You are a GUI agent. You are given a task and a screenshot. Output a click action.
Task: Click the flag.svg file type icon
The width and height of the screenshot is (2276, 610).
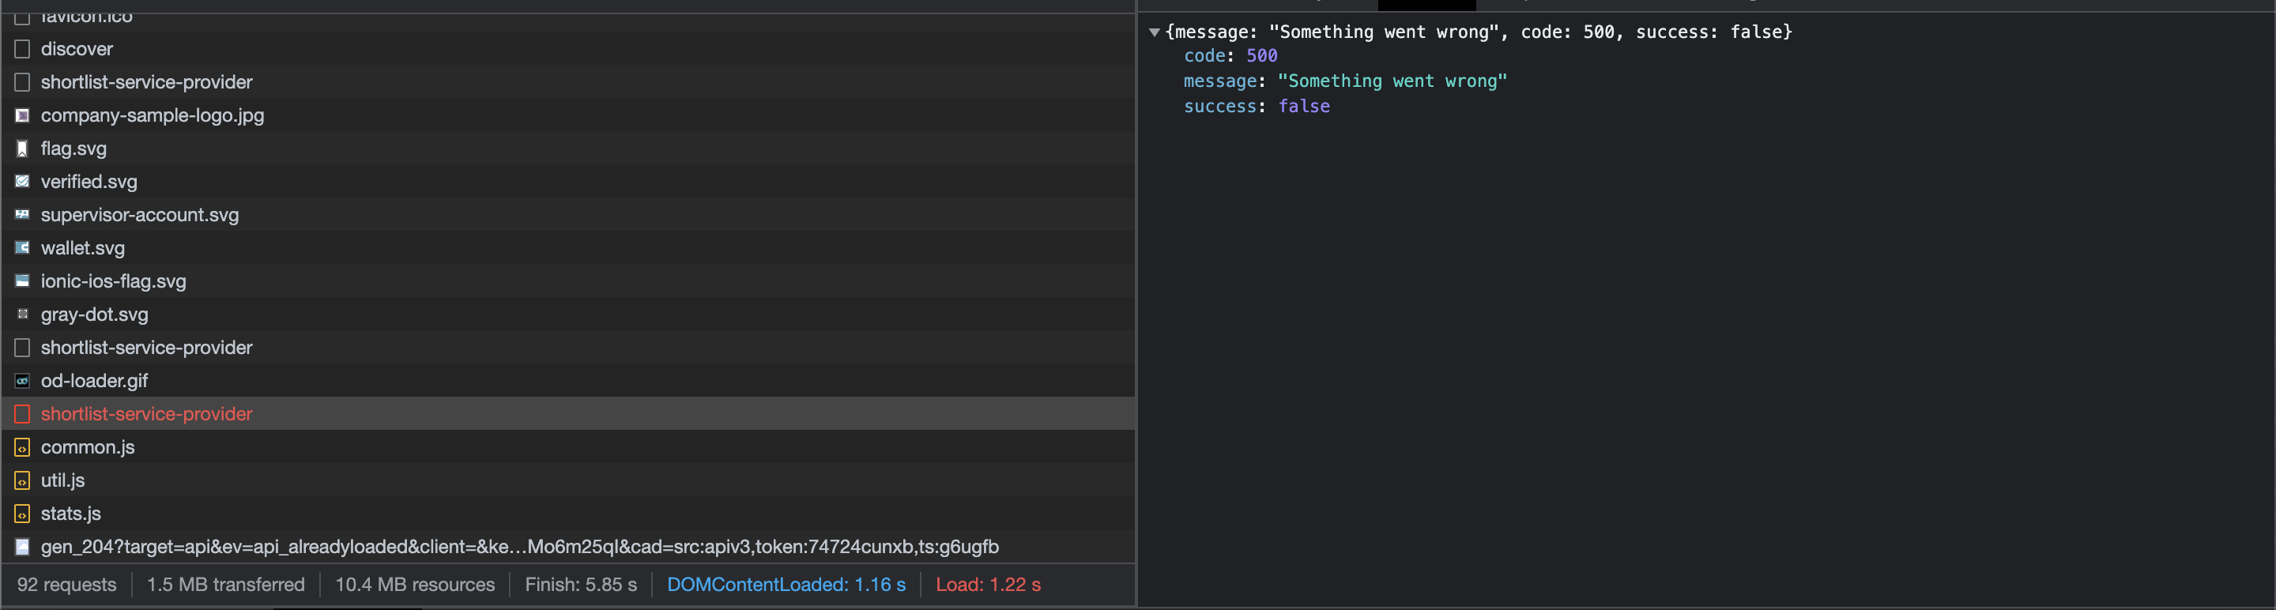(22, 149)
